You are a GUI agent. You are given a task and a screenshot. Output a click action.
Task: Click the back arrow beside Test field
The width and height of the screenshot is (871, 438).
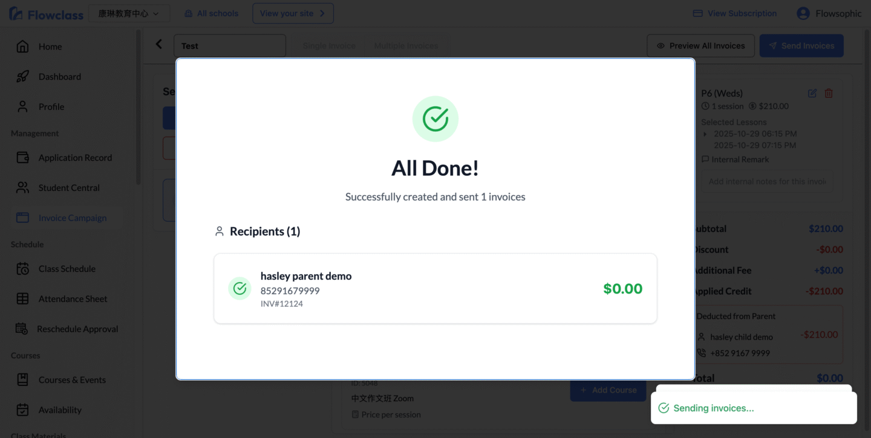pyautogui.click(x=159, y=44)
